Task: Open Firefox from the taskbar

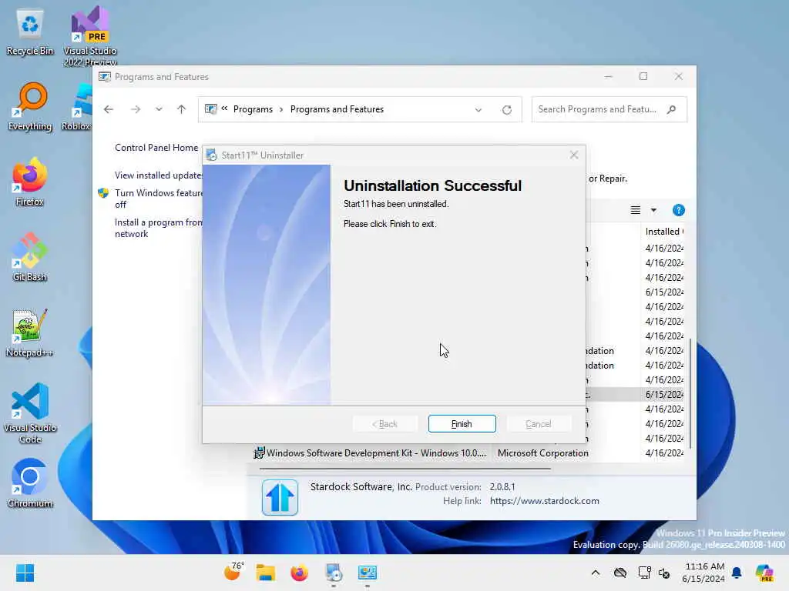Action: click(300, 573)
